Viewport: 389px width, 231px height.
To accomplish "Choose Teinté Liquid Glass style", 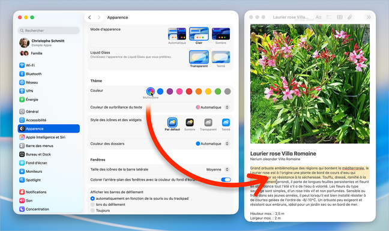I will coord(221,59).
